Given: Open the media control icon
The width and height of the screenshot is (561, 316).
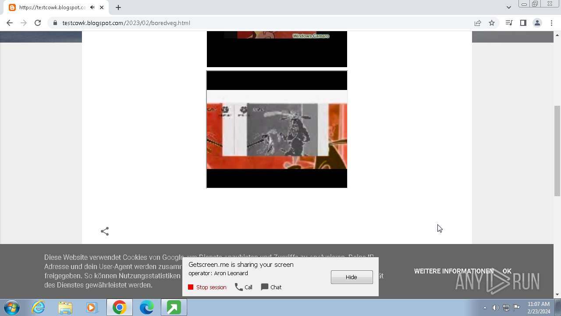Looking at the screenshot, I should point(509,23).
